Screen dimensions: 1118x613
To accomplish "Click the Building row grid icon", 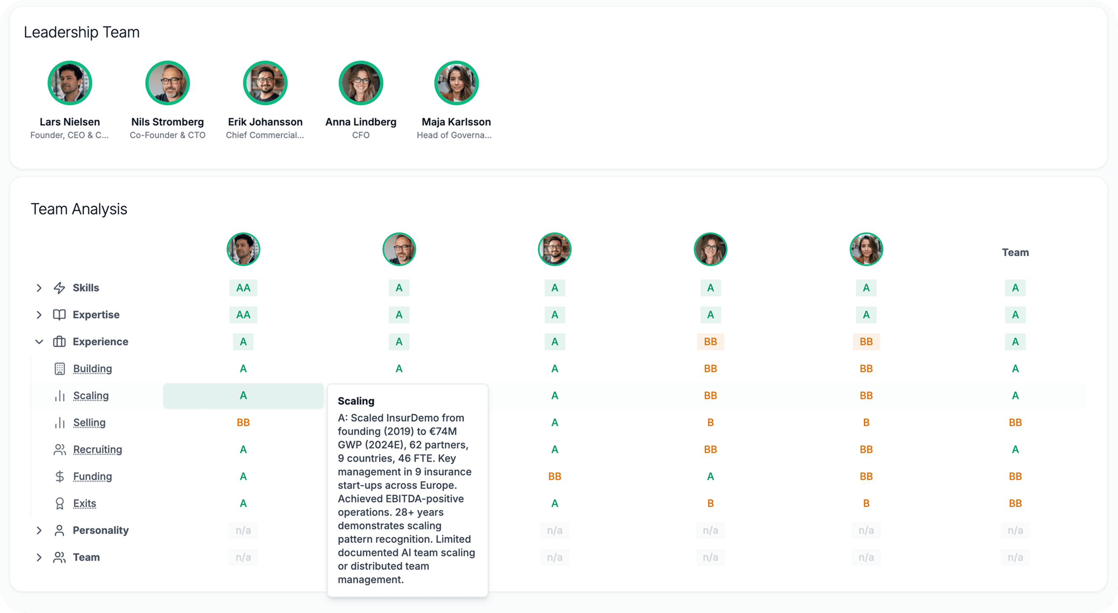I will [59, 369].
